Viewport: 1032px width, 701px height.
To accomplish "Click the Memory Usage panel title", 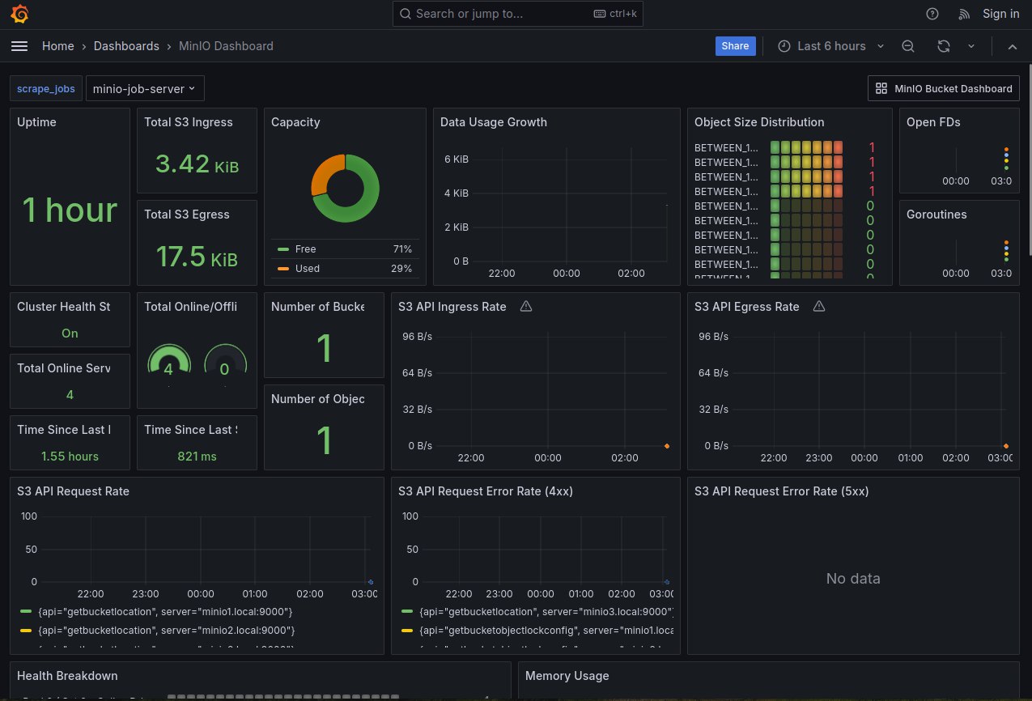I will [567, 676].
